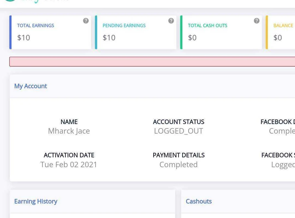Click the $10 value under Pending Earnings
Image resolution: width=295 pixels, height=218 pixels.
coord(109,38)
